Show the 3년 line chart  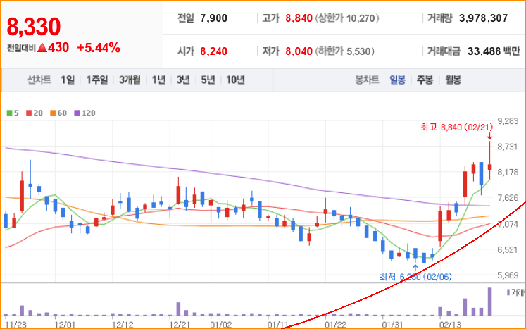pyautogui.click(x=183, y=80)
